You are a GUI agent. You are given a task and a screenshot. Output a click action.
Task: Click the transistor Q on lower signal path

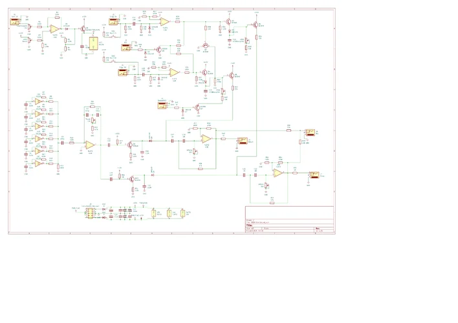(x=132, y=179)
